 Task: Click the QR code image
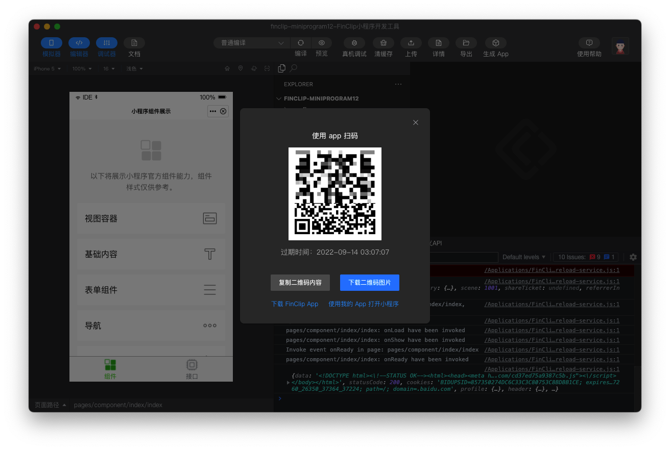(335, 194)
